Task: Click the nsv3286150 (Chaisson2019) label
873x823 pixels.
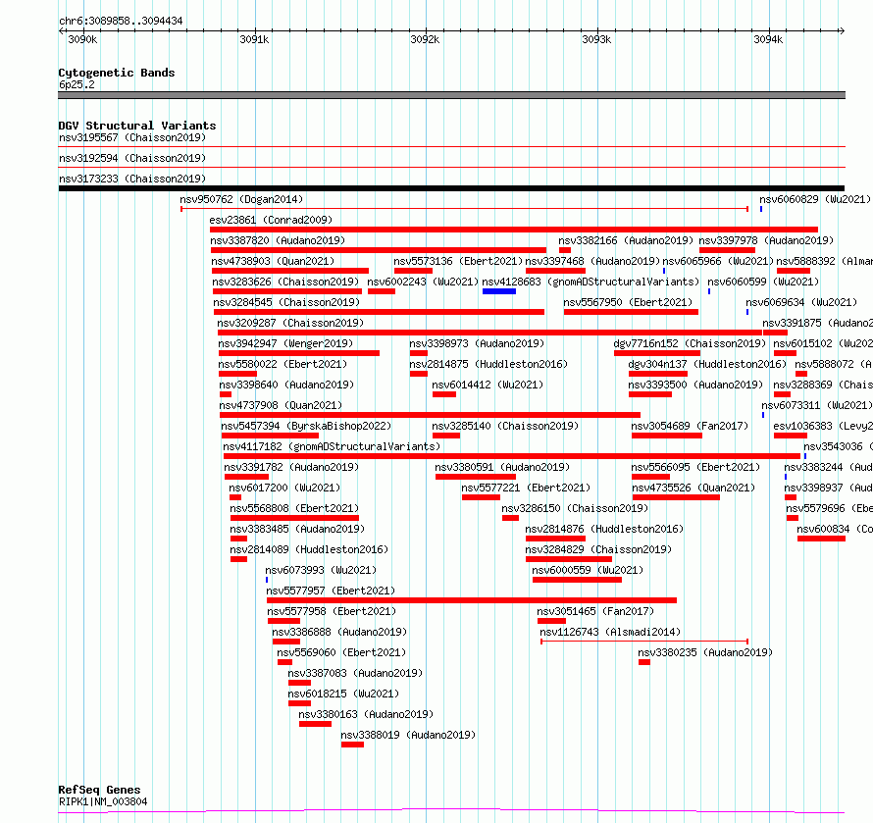Action: coord(575,508)
